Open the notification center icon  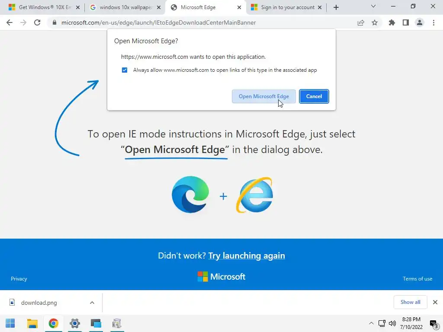pos(433,323)
